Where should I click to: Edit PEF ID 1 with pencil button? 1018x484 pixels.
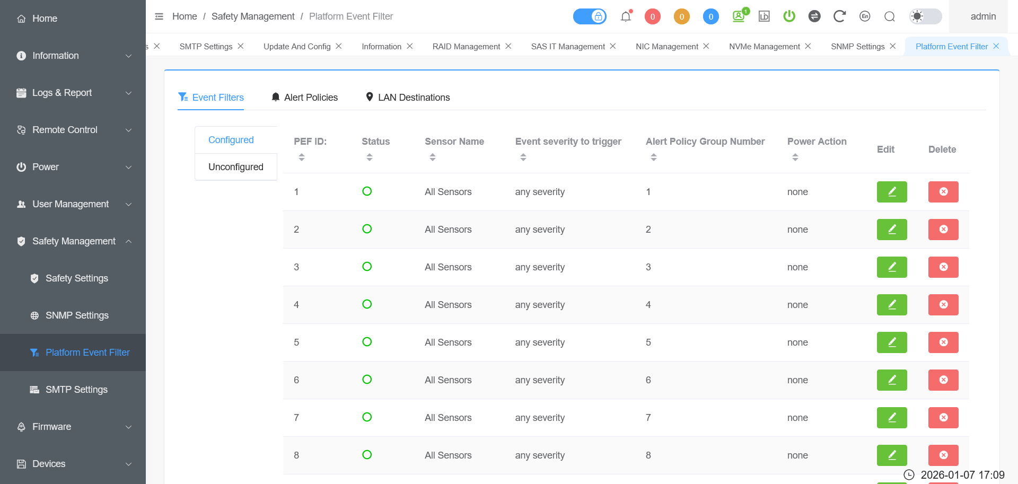(x=892, y=192)
